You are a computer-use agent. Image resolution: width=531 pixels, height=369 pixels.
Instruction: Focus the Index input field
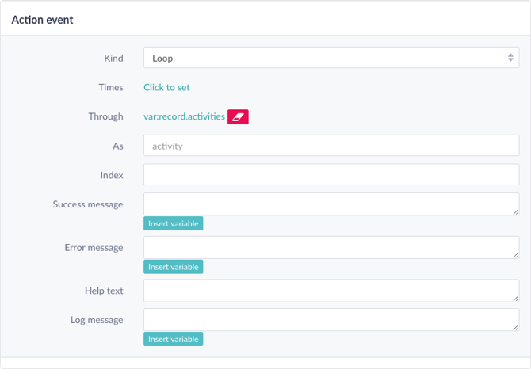point(331,174)
